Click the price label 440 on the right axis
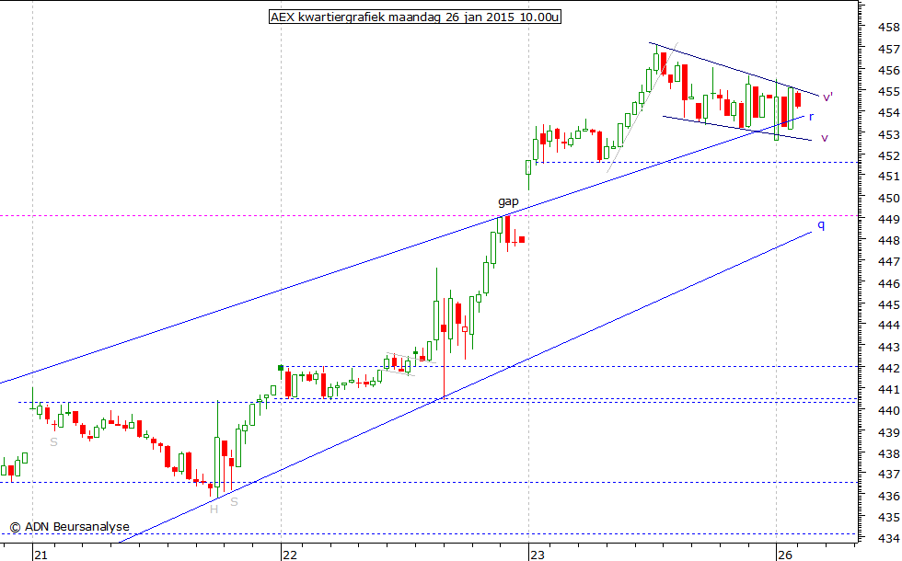The width and height of the screenshot is (902, 561). point(889,411)
